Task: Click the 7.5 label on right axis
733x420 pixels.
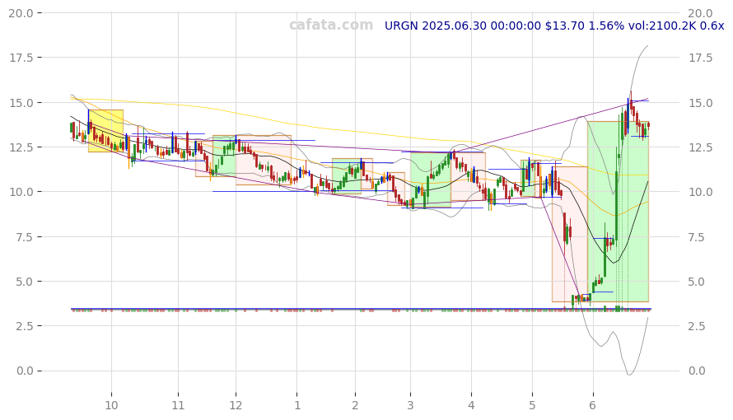Action: point(698,237)
